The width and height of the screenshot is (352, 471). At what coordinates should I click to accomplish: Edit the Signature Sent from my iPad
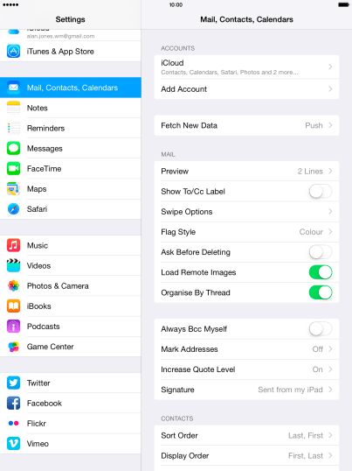[x=246, y=390]
